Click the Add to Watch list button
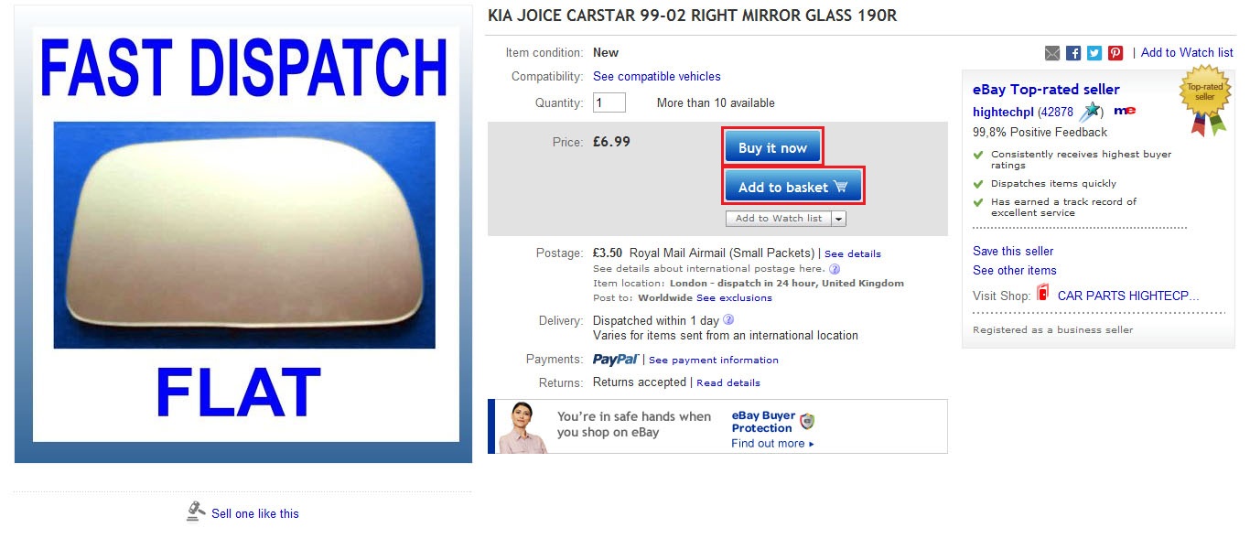Image resolution: width=1250 pixels, height=549 pixels. pyautogui.click(x=779, y=219)
